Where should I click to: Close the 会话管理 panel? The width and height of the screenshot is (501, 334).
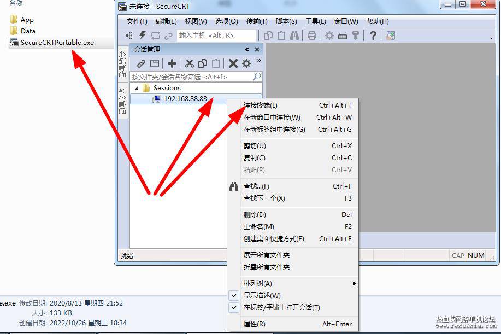point(257,50)
